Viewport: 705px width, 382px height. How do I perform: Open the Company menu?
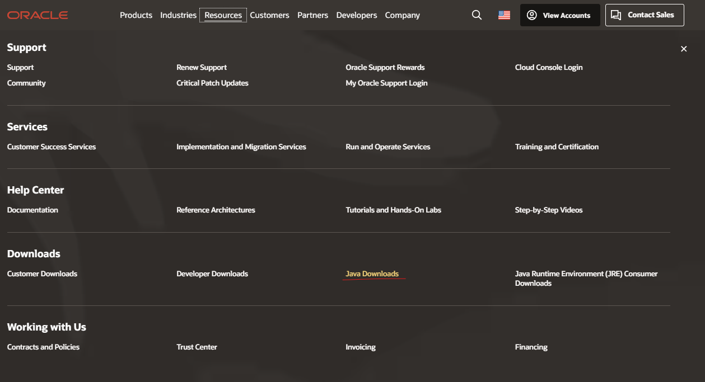tap(403, 15)
